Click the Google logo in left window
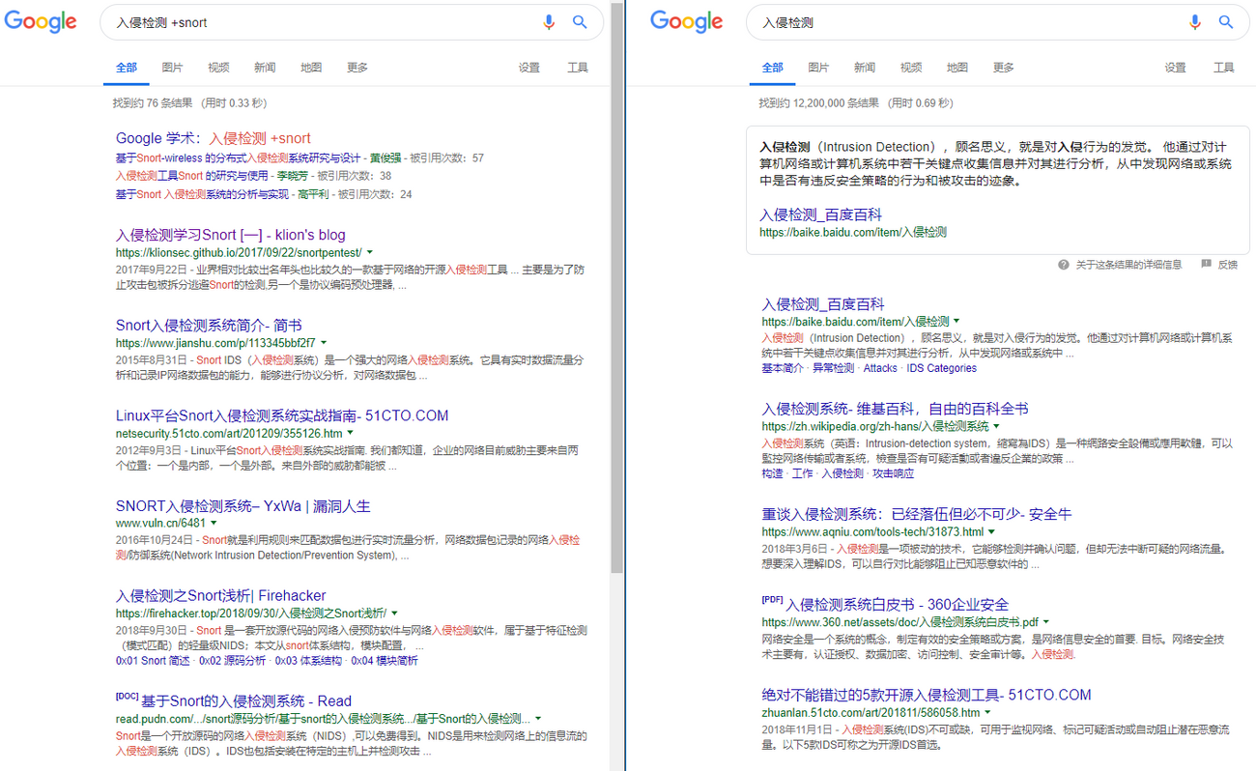The width and height of the screenshot is (1256, 771). click(x=41, y=22)
